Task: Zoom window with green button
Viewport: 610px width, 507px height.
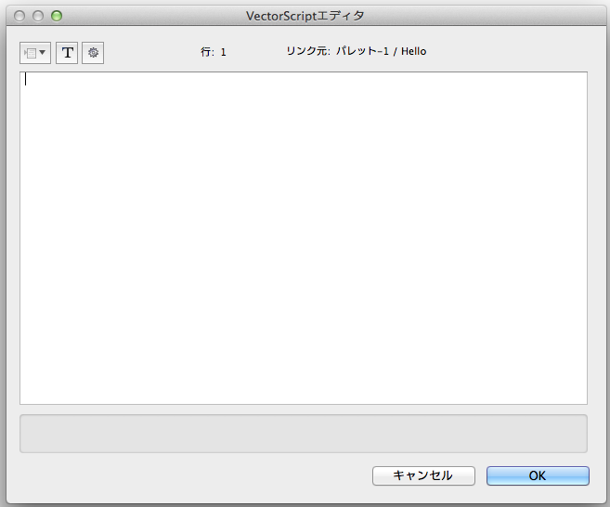Action: 57,16
